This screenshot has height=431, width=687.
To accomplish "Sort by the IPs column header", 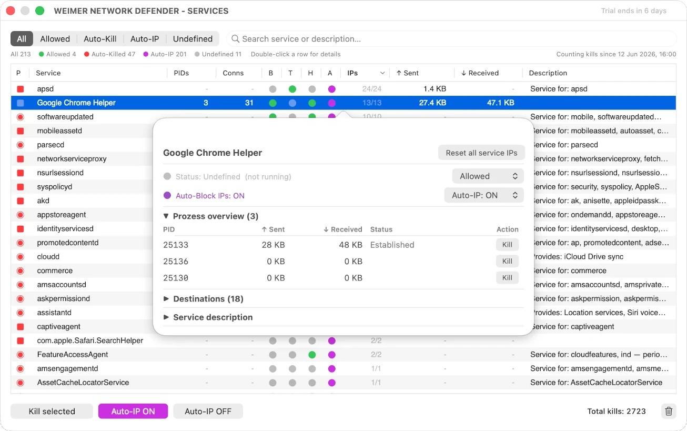I will coord(366,73).
